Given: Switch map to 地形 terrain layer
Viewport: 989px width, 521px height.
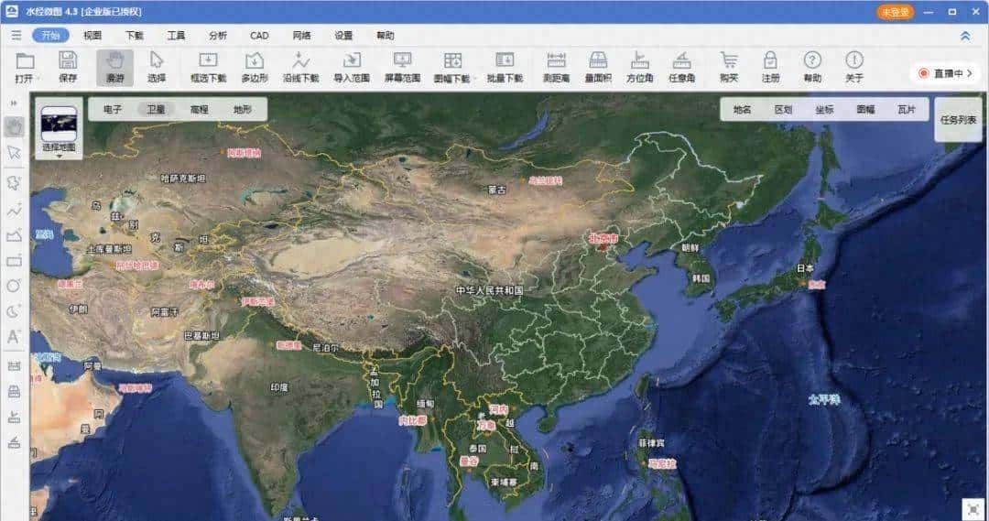Looking at the screenshot, I should tap(243, 109).
